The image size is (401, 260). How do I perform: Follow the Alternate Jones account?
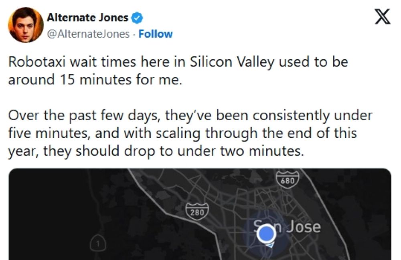coord(155,34)
